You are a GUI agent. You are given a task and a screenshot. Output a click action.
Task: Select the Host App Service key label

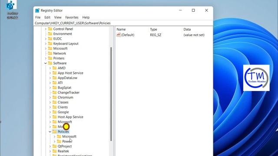point(70,117)
